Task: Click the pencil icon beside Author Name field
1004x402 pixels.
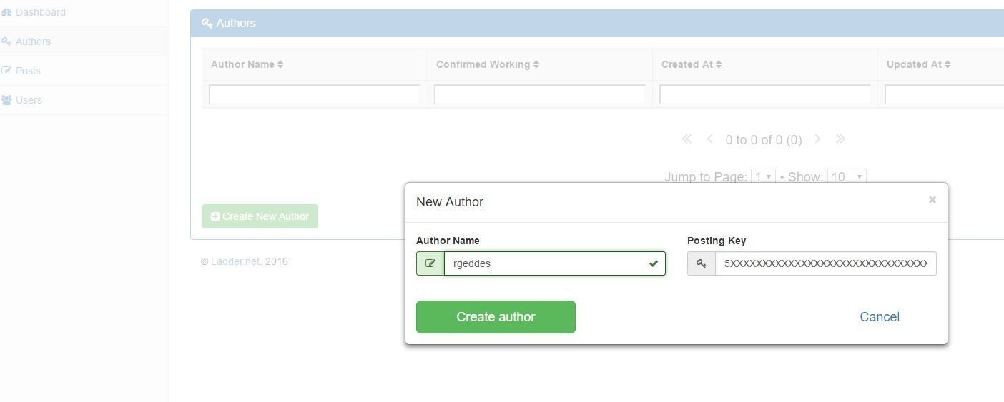Action: pyautogui.click(x=430, y=263)
